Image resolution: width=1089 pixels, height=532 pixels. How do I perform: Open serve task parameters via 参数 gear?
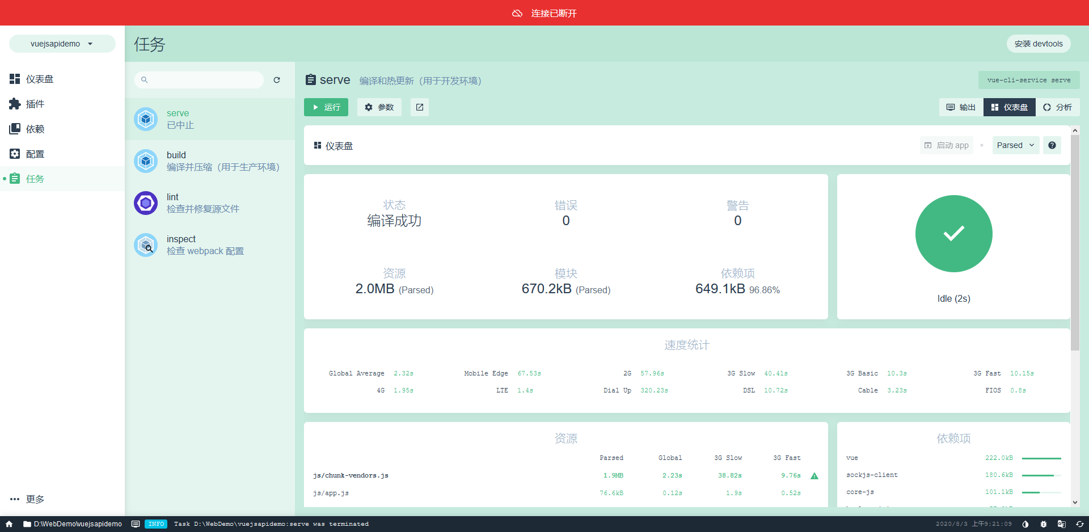pos(379,107)
